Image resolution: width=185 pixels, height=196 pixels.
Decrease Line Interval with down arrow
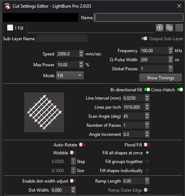147,100
